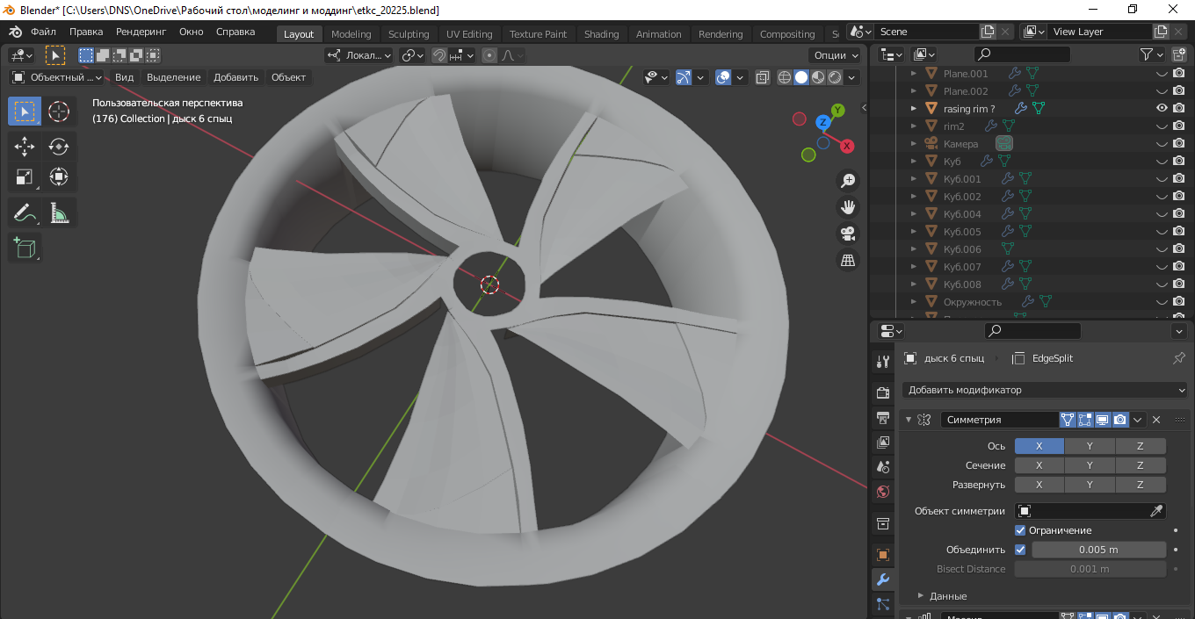
Task: Enable the Y axis for Симметрия
Action: pos(1090,446)
